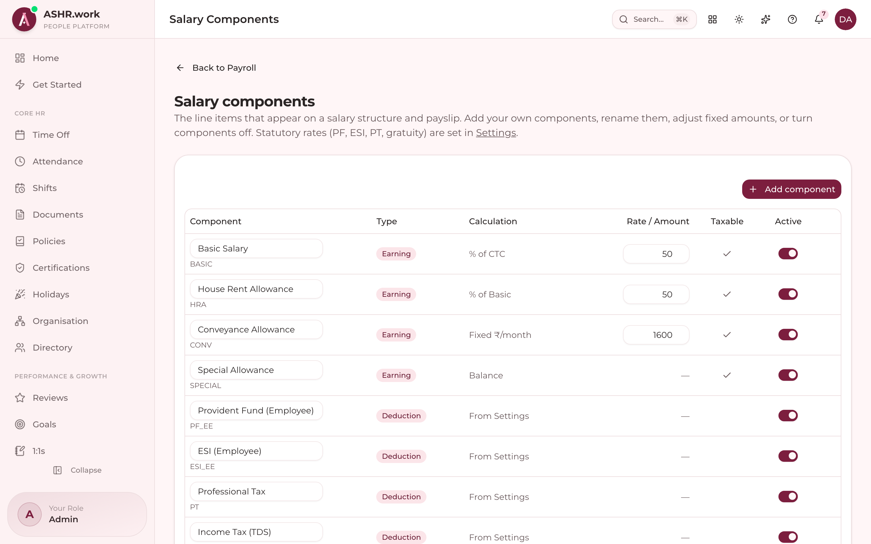Click the Goals target icon
The height and width of the screenshot is (544, 871).
(20, 425)
